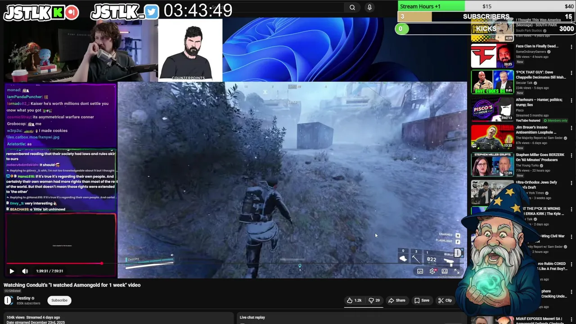
Task: Switch to theater mode in the player
Action: click(x=445, y=271)
